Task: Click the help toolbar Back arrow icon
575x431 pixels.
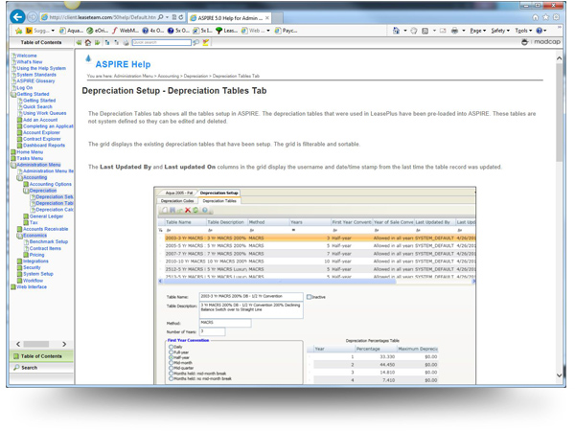Action: tap(79, 42)
